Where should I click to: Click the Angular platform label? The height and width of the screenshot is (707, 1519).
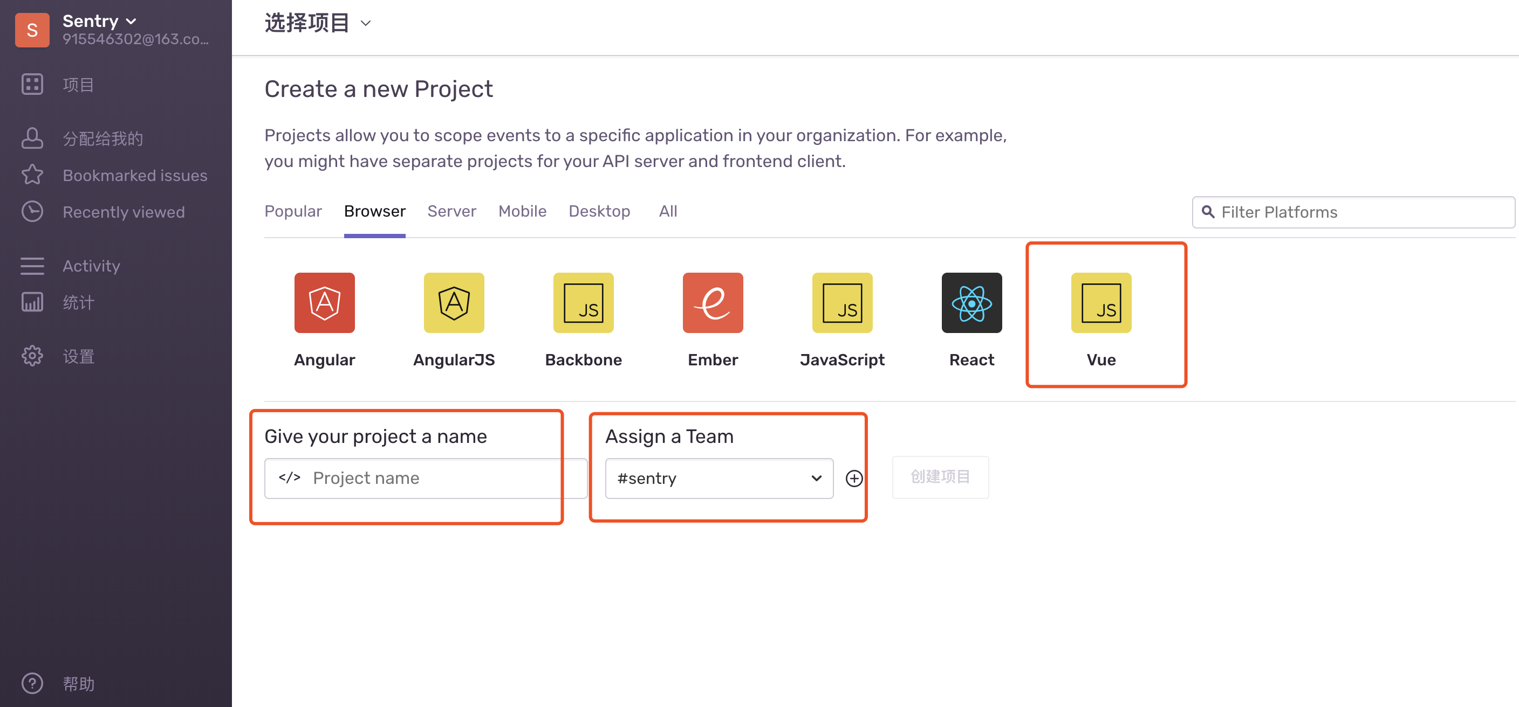[324, 359]
